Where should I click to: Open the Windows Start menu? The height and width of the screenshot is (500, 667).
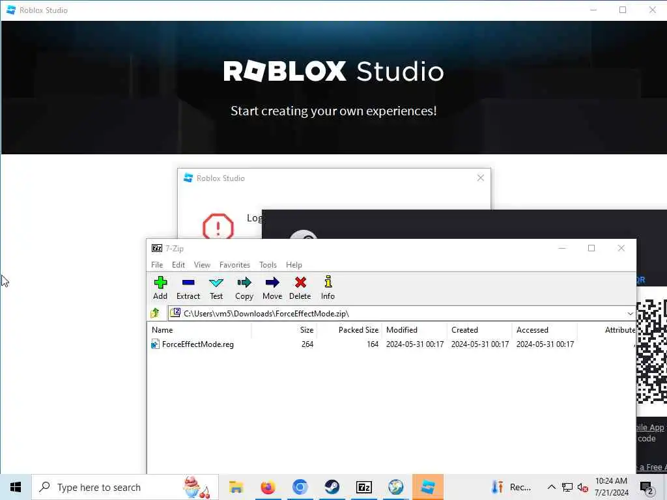coord(16,487)
